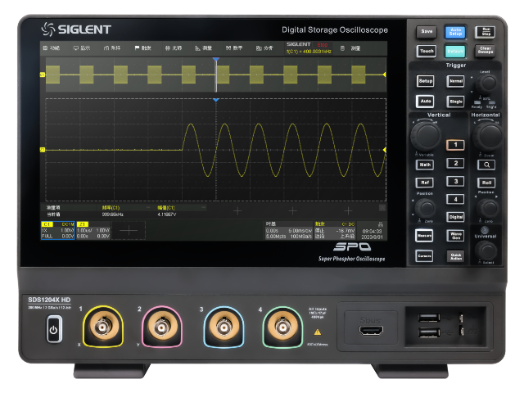Click the 4.11887V amplitude measurement value
Screen dimensions: 524x393
tap(167, 215)
